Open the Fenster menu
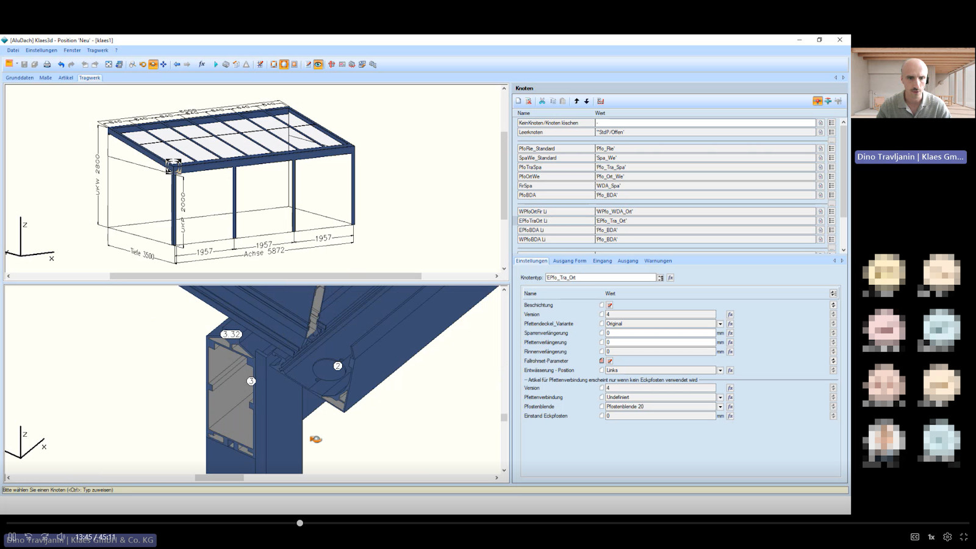 [x=72, y=51]
